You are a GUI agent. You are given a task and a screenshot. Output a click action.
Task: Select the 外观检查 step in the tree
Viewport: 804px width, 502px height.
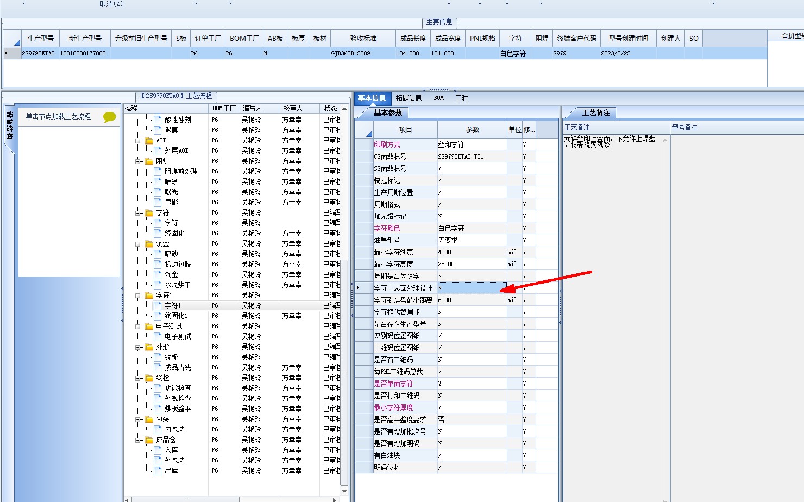(178, 398)
